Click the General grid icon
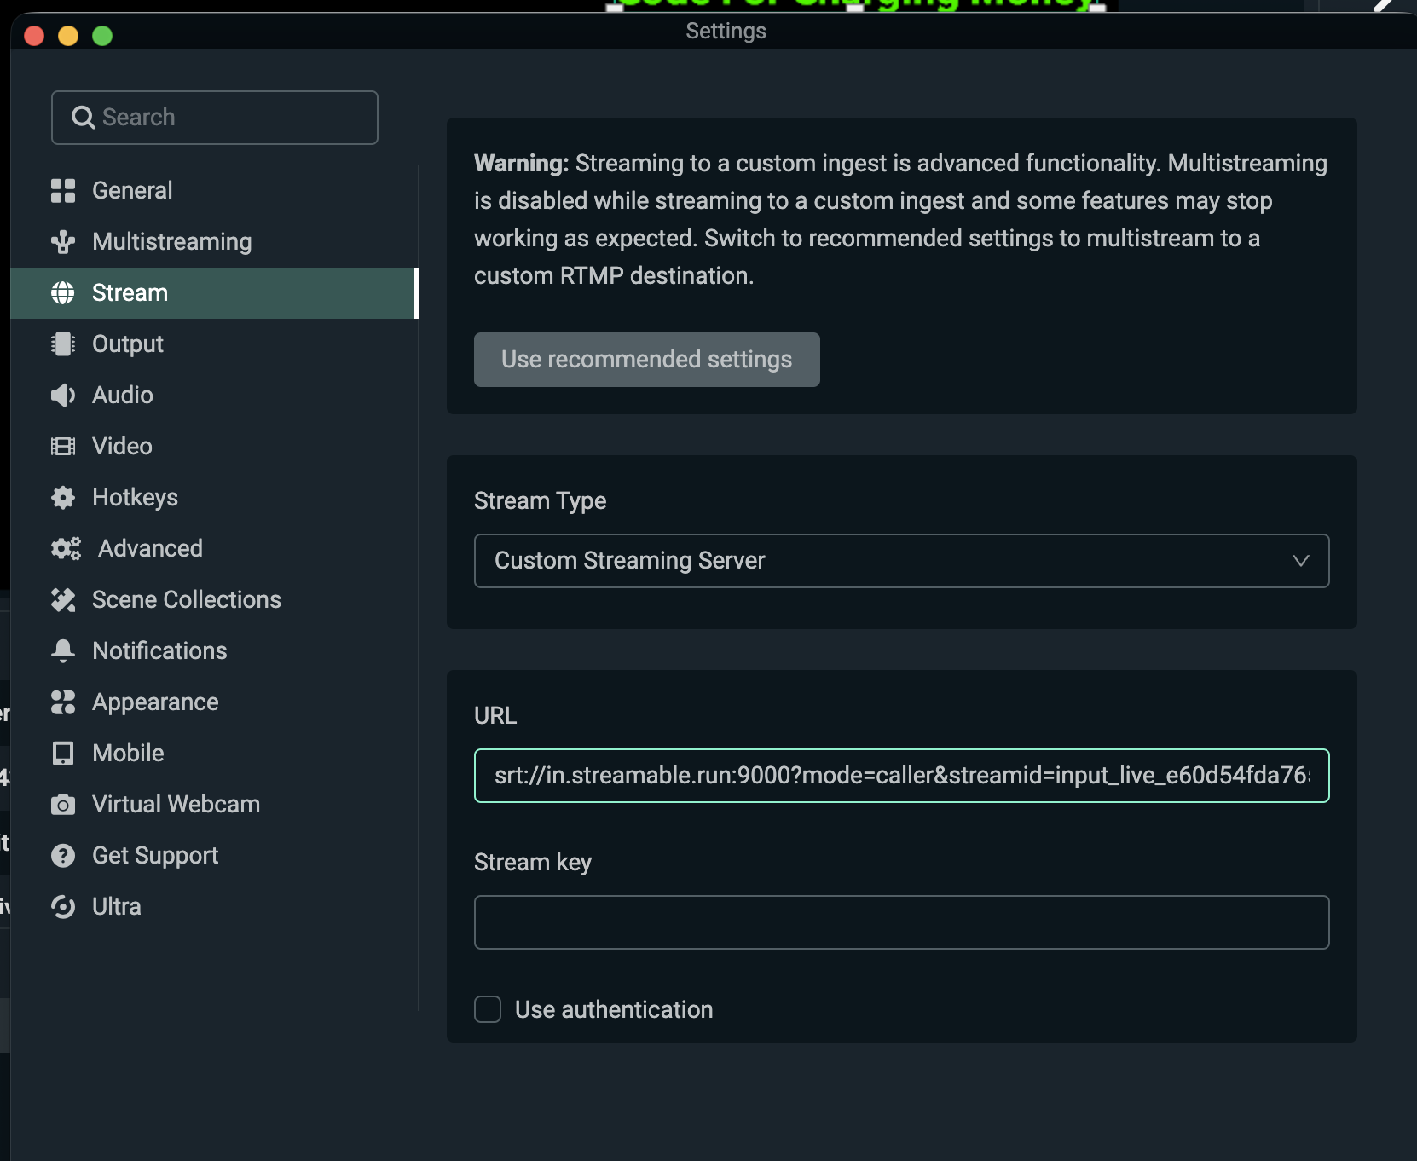The width and height of the screenshot is (1417, 1161). click(63, 190)
